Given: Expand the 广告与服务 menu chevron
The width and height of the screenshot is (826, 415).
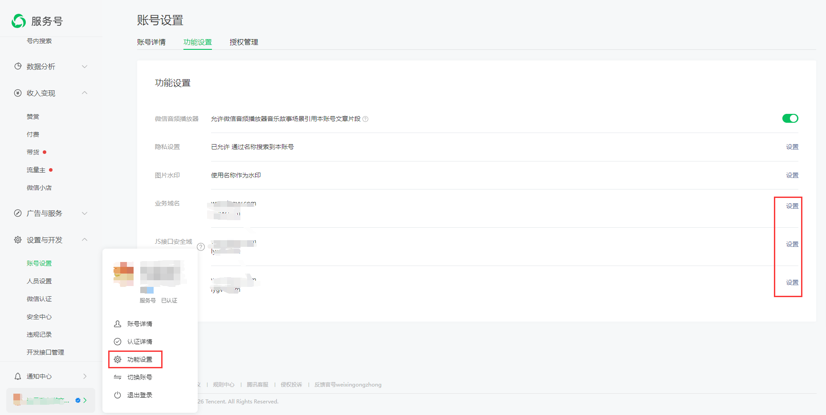Looking at the screenshot, I should pyautogui.click(x=85, y=213).
